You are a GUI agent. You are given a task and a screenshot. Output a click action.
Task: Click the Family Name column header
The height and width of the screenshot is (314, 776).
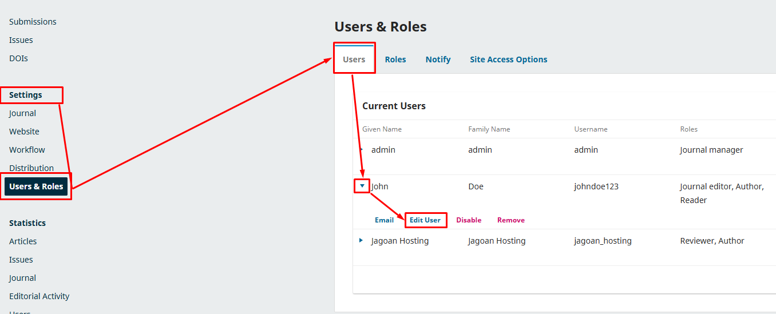[489, 129]
